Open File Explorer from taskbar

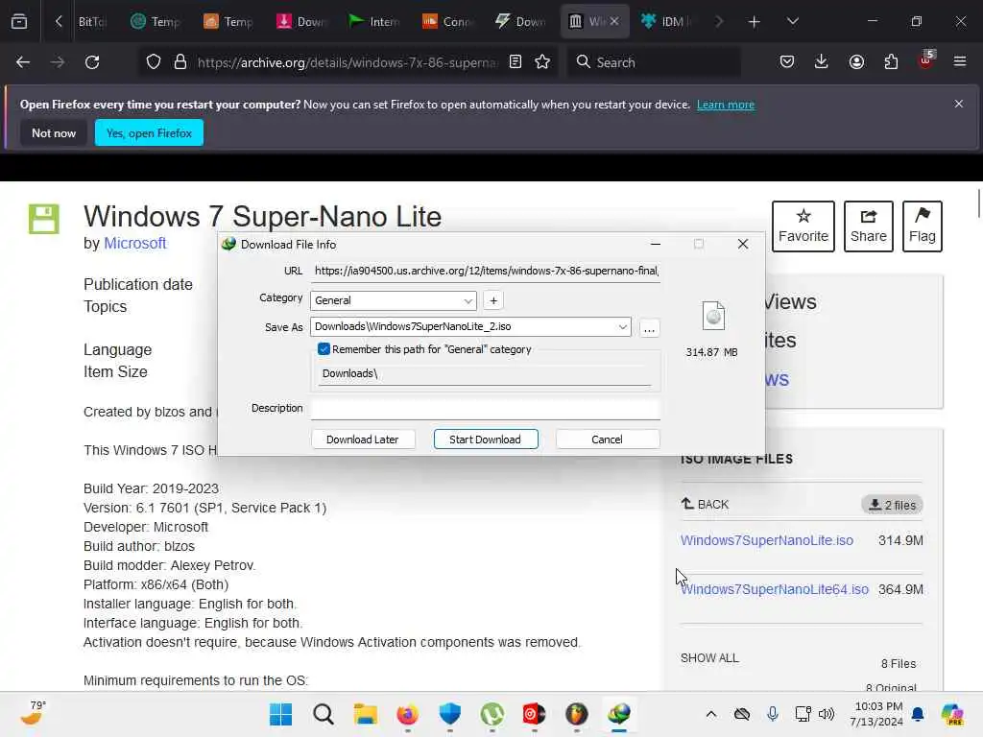[366, 714]
